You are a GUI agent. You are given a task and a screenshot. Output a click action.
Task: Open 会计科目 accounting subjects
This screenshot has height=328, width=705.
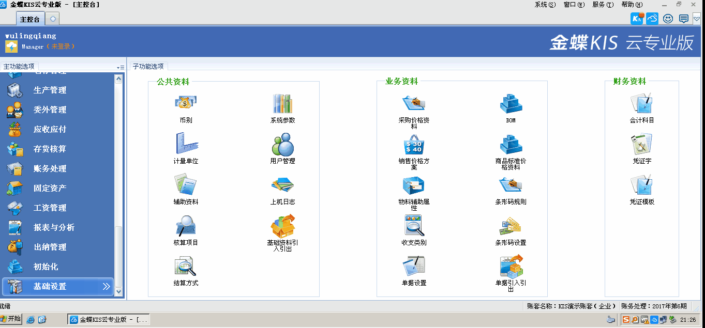[x=641, y=104]
